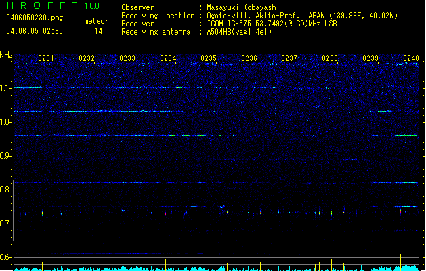426x271 pixels.
Task: Click the Receiving antenna label
Action: click(156, 32)
